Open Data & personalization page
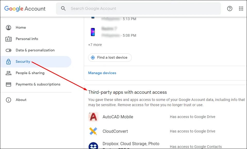 [35, 50]
